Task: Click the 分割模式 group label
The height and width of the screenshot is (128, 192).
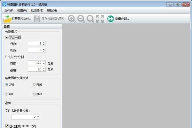Action: [11, 32]
